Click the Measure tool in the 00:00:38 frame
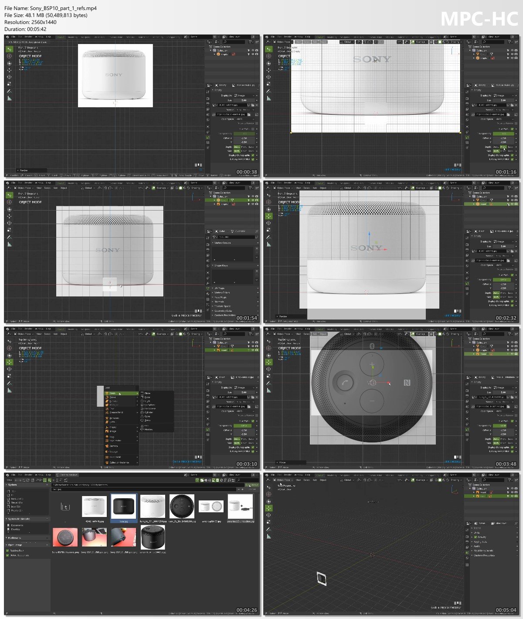The height and width of the screenshot is (619, 523). point(9,98)
